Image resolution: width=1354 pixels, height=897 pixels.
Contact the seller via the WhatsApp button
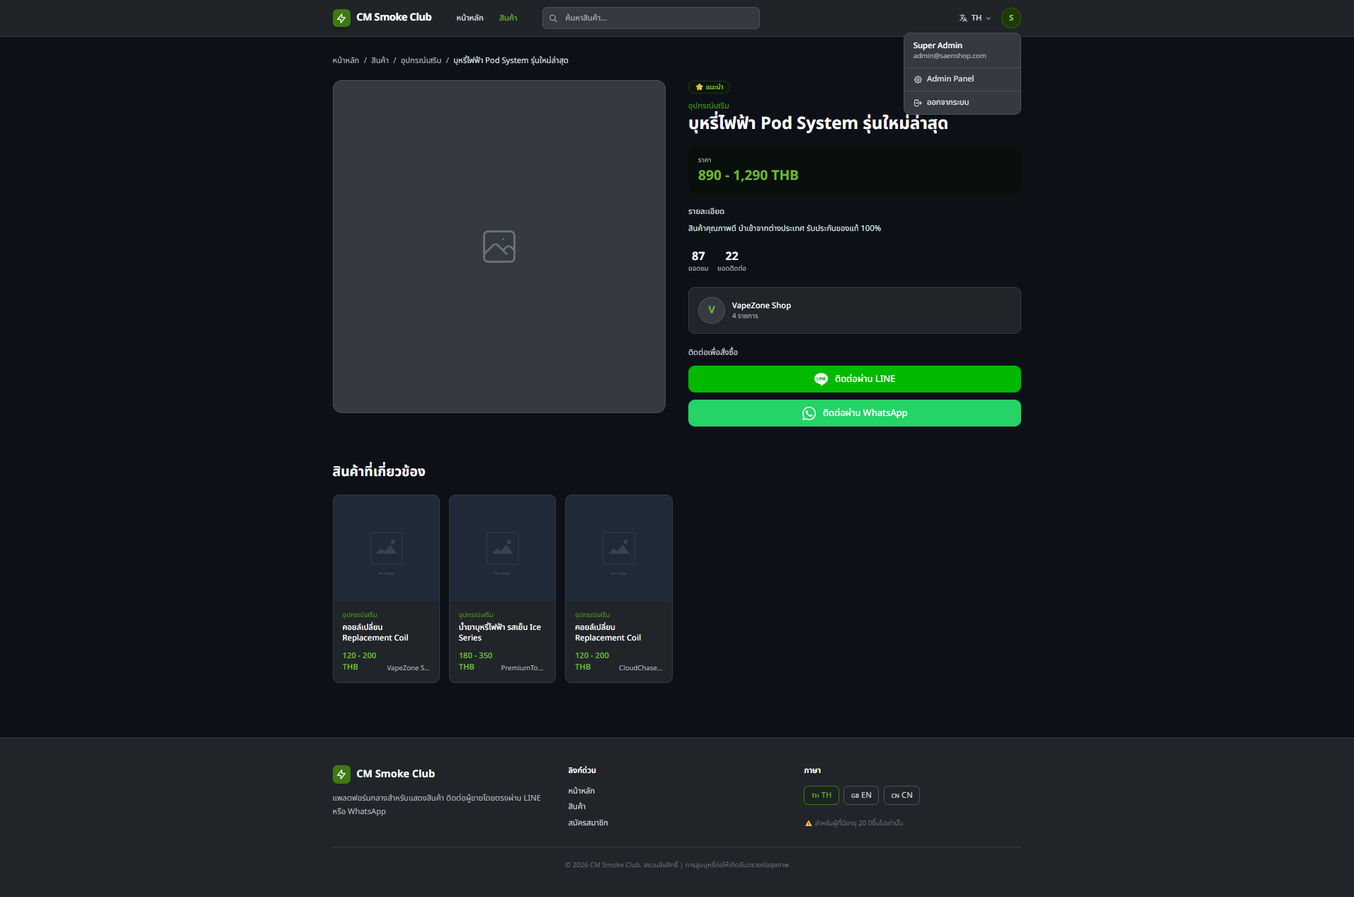coord(854,413)
